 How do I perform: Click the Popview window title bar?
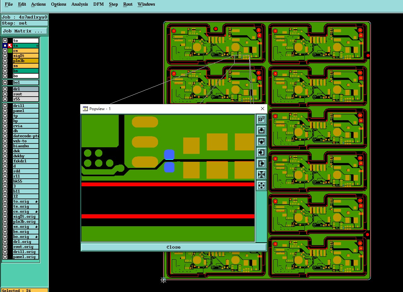[173, 109]
